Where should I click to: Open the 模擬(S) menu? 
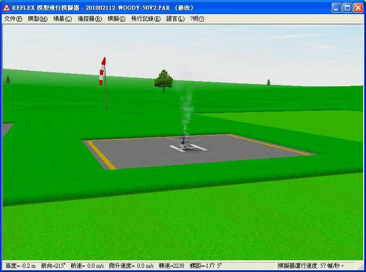[116, 19]
